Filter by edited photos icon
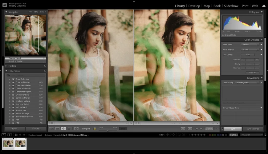 click(180, 135)
